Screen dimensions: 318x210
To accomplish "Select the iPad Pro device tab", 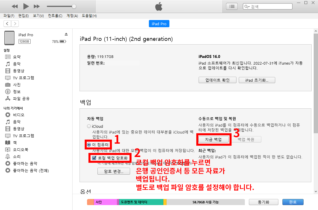I will (159, 24).
